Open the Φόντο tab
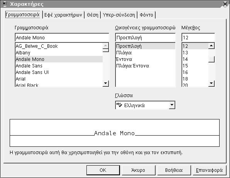230x178 pixels. 146,15
